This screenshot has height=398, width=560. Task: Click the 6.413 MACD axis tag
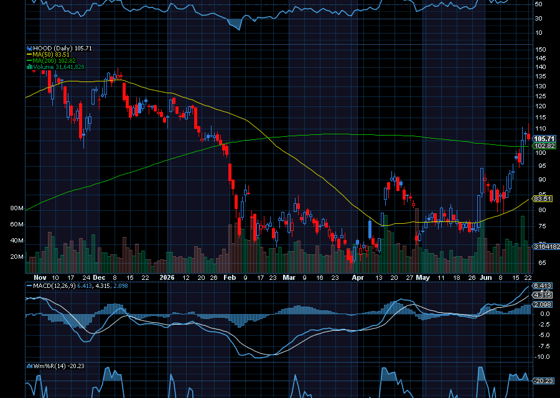point(543,286)
